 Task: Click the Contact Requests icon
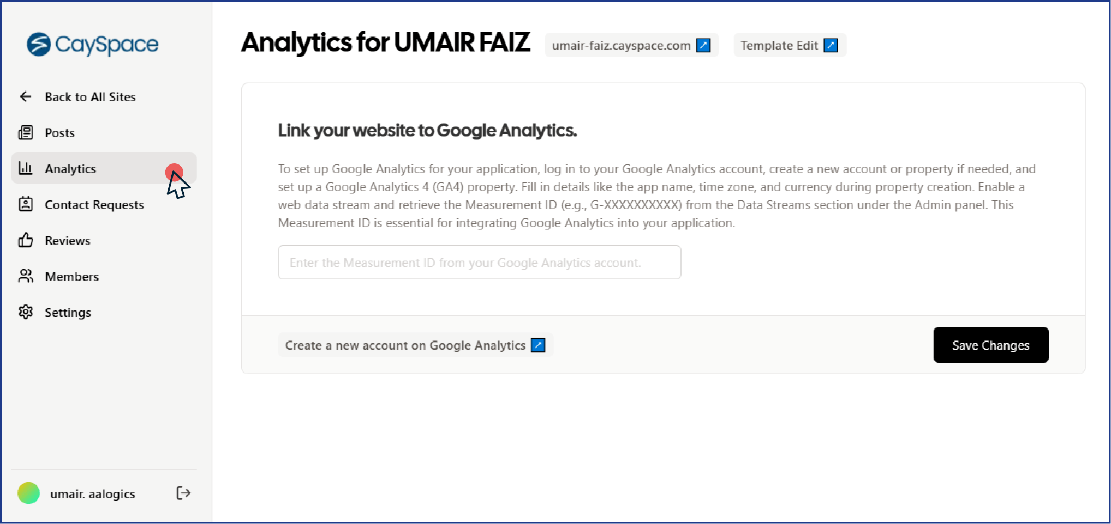pos(26,204)
